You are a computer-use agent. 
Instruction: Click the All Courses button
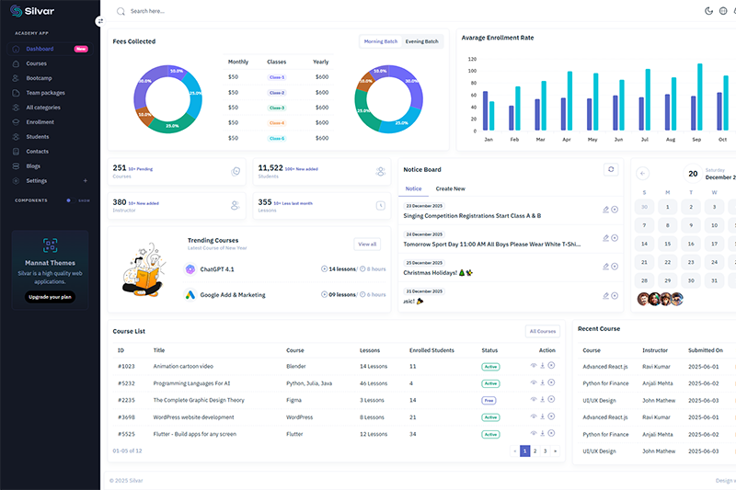tap(542, 331)
